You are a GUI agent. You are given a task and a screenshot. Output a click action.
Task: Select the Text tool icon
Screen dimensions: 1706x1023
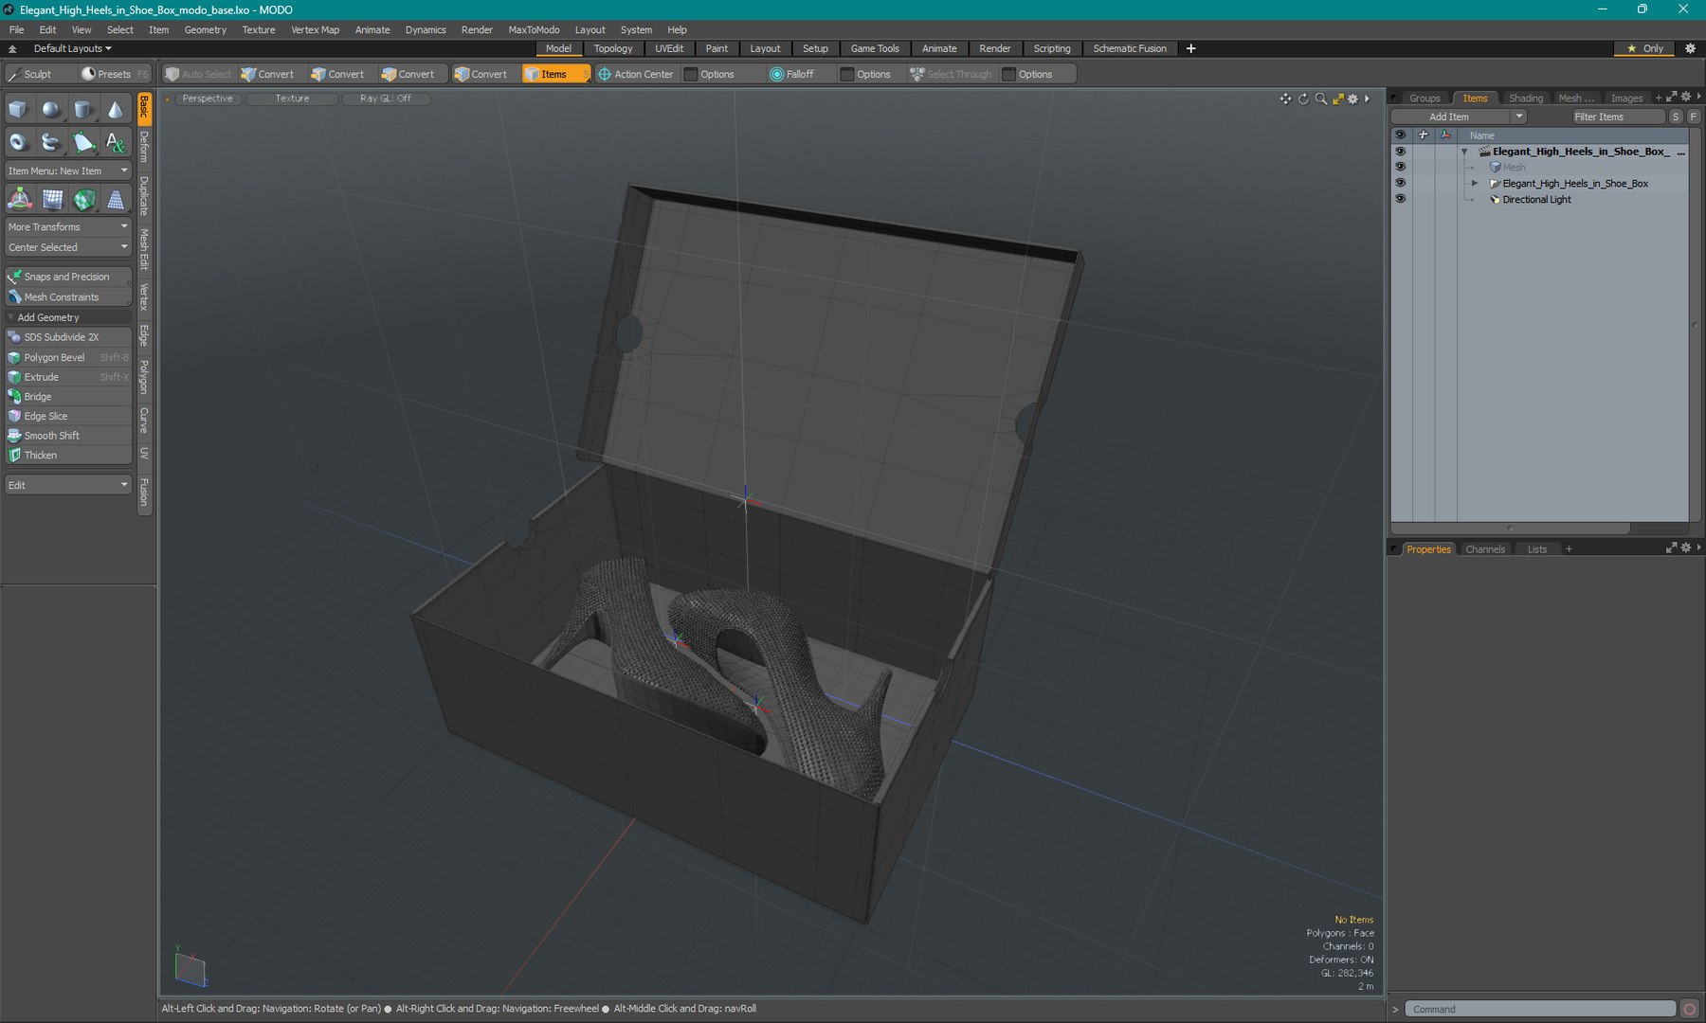tap(115, 143)
